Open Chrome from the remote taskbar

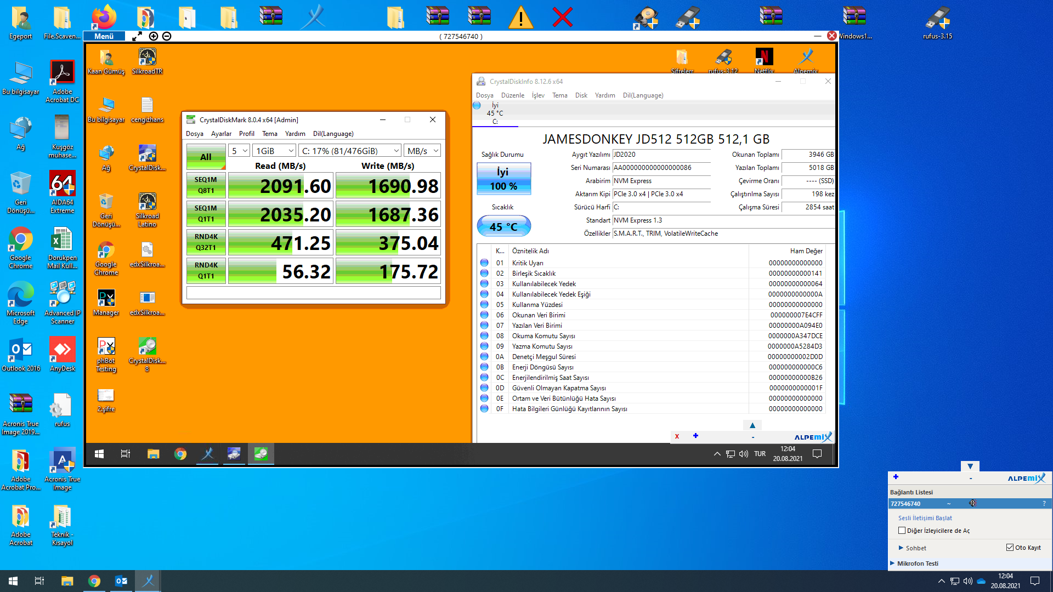tap(180, 454)
